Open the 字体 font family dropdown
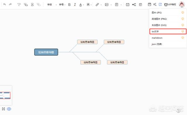Image resolution: width=187 pixels, height=115 pixels. (52, 5)
